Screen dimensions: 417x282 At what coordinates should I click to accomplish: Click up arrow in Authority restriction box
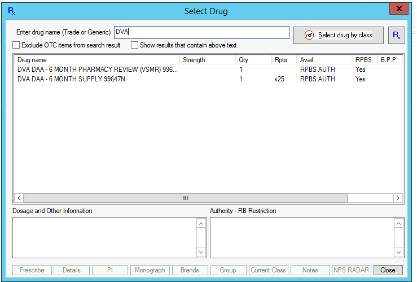point(398,224)
